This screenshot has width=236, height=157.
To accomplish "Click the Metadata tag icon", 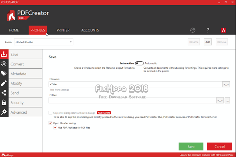I will [4, 74].
